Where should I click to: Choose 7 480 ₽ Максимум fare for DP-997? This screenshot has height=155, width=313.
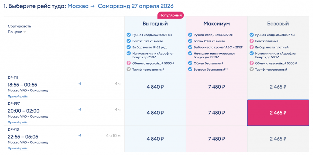(216, 113)
